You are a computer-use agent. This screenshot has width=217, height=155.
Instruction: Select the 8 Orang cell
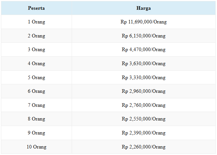(x=36, y=119)
